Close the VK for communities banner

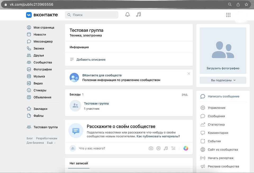pyautogui.click(x=189, y=74)
